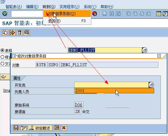This screenshot has height=136, width=168.
Task: Click the find binoculars icon
Action: (111, 14)
